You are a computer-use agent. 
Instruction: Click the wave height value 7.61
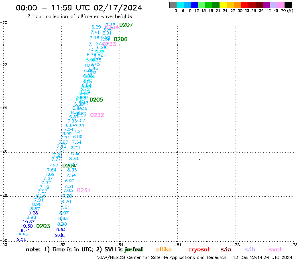point(65,207)
